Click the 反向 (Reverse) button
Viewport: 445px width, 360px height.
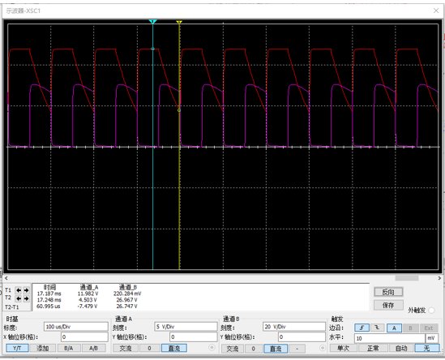point(388,292)
